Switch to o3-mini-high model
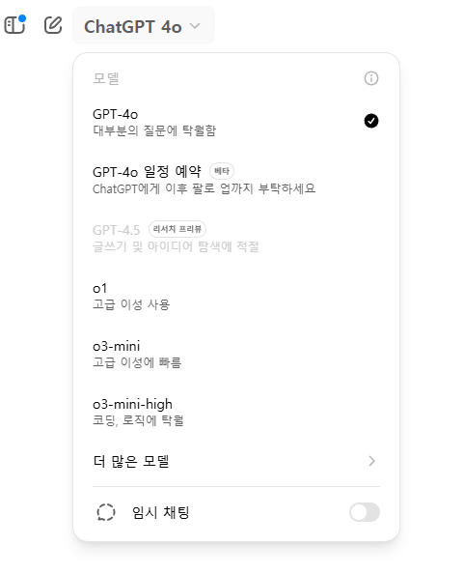464x574 pixels. pyautogui.click(x=236, y=412)
